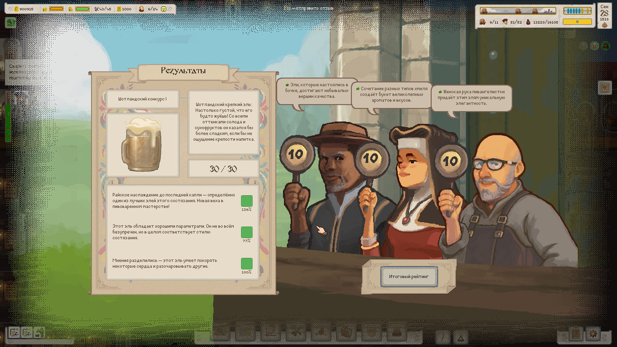Image resolution: width=617 pixels, height=347 pixels.
Task: Click the cone icon near bottom right
Action: [460, 336]
